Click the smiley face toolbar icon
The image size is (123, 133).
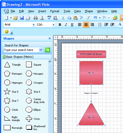coord(7,32)
